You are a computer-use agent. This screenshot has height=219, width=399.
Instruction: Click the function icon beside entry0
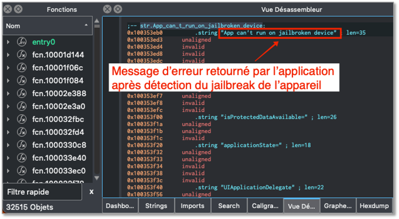coord(22,42)
